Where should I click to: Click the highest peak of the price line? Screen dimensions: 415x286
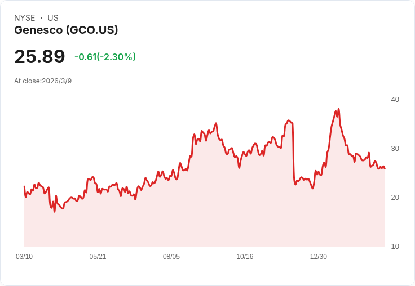(x=338, y=109)
